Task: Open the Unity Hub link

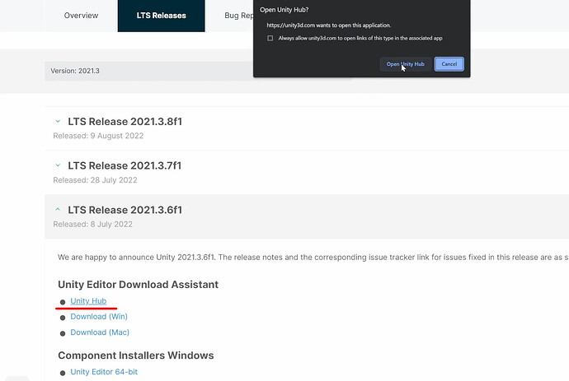Action: coord(88,301)
